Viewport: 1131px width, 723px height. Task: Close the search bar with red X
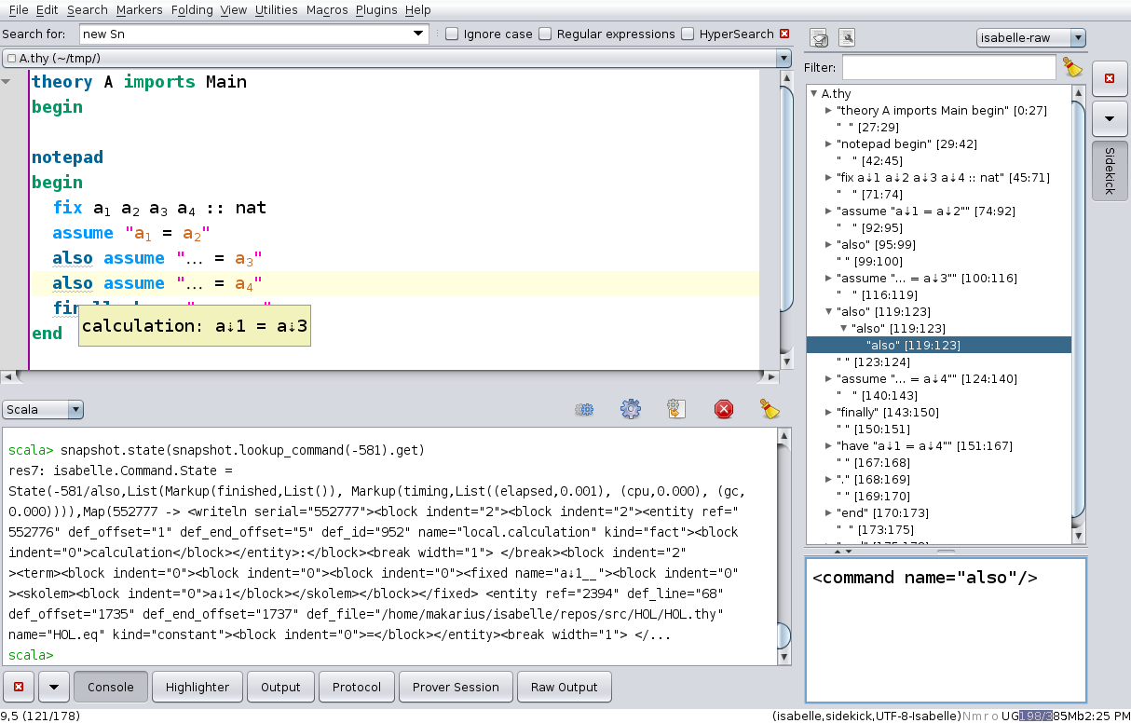pos(784,34)
